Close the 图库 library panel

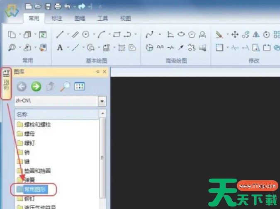105,72
